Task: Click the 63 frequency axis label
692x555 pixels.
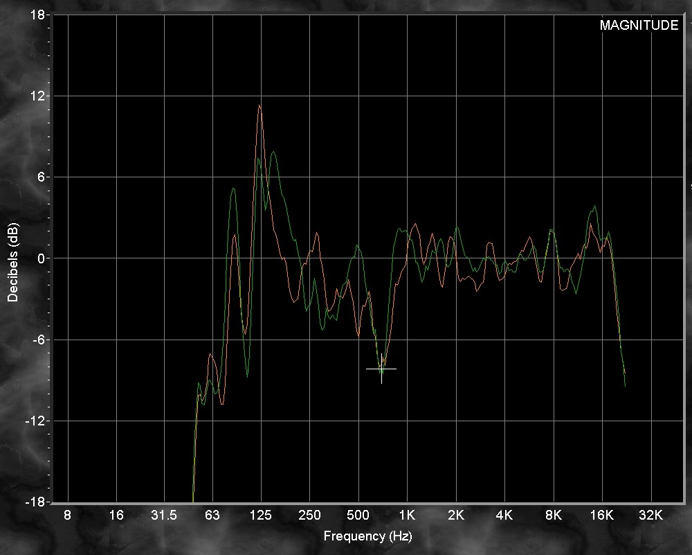Action: (x=212, y=516)
